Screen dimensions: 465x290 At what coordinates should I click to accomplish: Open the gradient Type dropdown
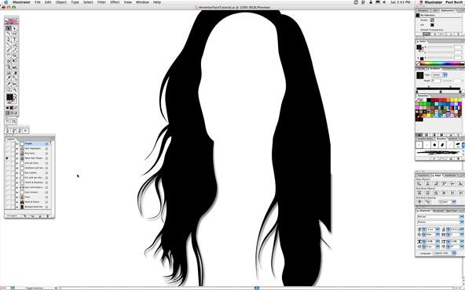pos(439,75)
